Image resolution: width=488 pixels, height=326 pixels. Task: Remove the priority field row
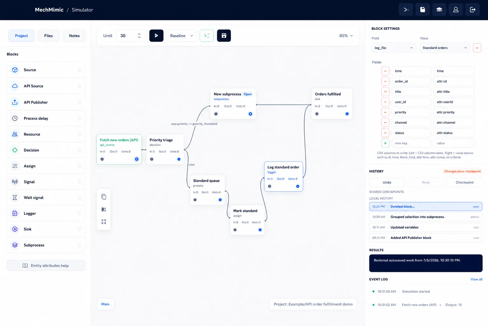[x=385, y=112]
